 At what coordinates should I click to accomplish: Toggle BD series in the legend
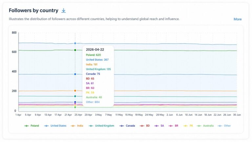[145, 126]
